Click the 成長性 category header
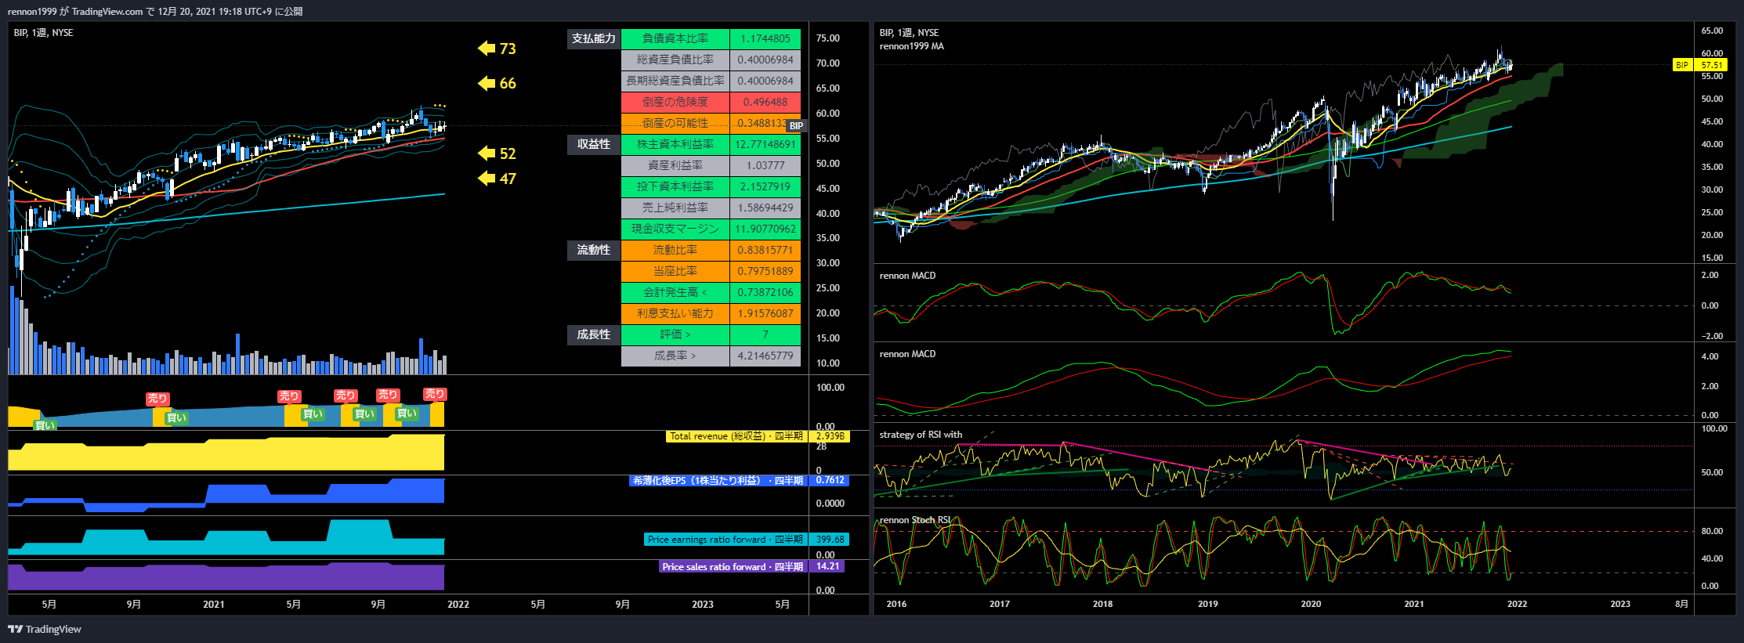 coord(594,334)
